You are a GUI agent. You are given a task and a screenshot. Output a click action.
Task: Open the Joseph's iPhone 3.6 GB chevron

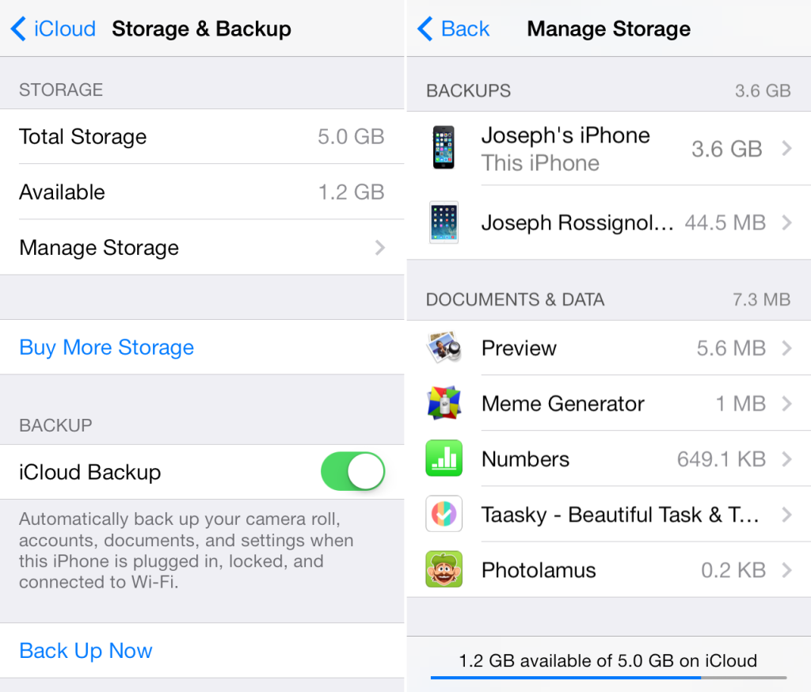(x=786, y=148)
